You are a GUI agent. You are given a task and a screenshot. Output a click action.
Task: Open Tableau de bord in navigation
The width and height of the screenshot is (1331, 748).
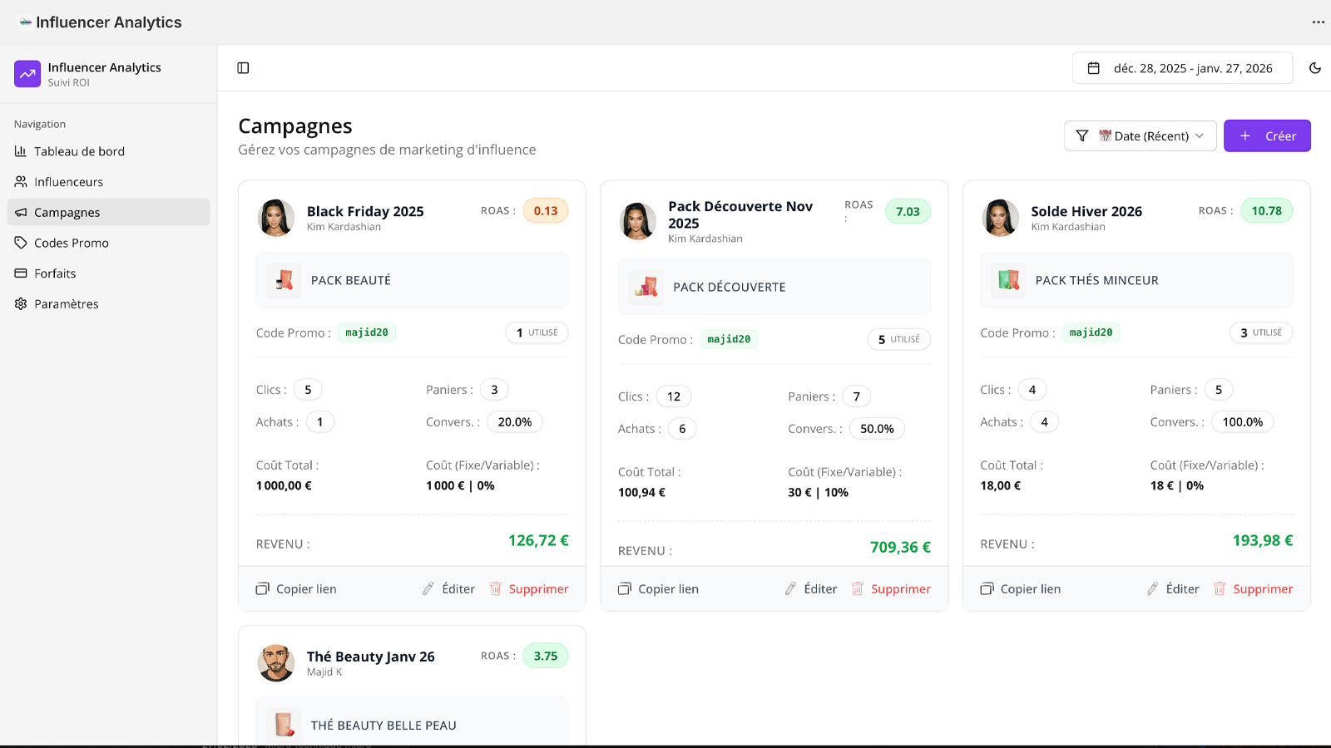pos(79,151)
